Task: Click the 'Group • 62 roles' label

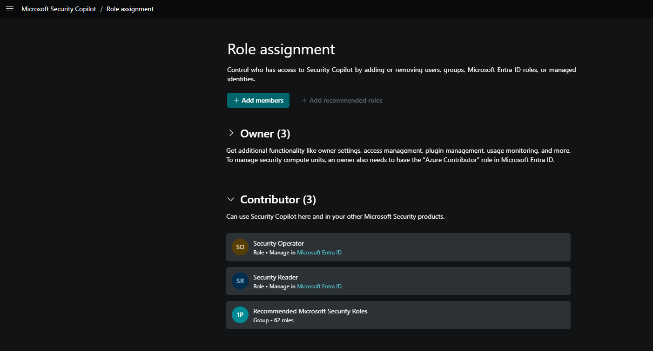Action: 273,320
